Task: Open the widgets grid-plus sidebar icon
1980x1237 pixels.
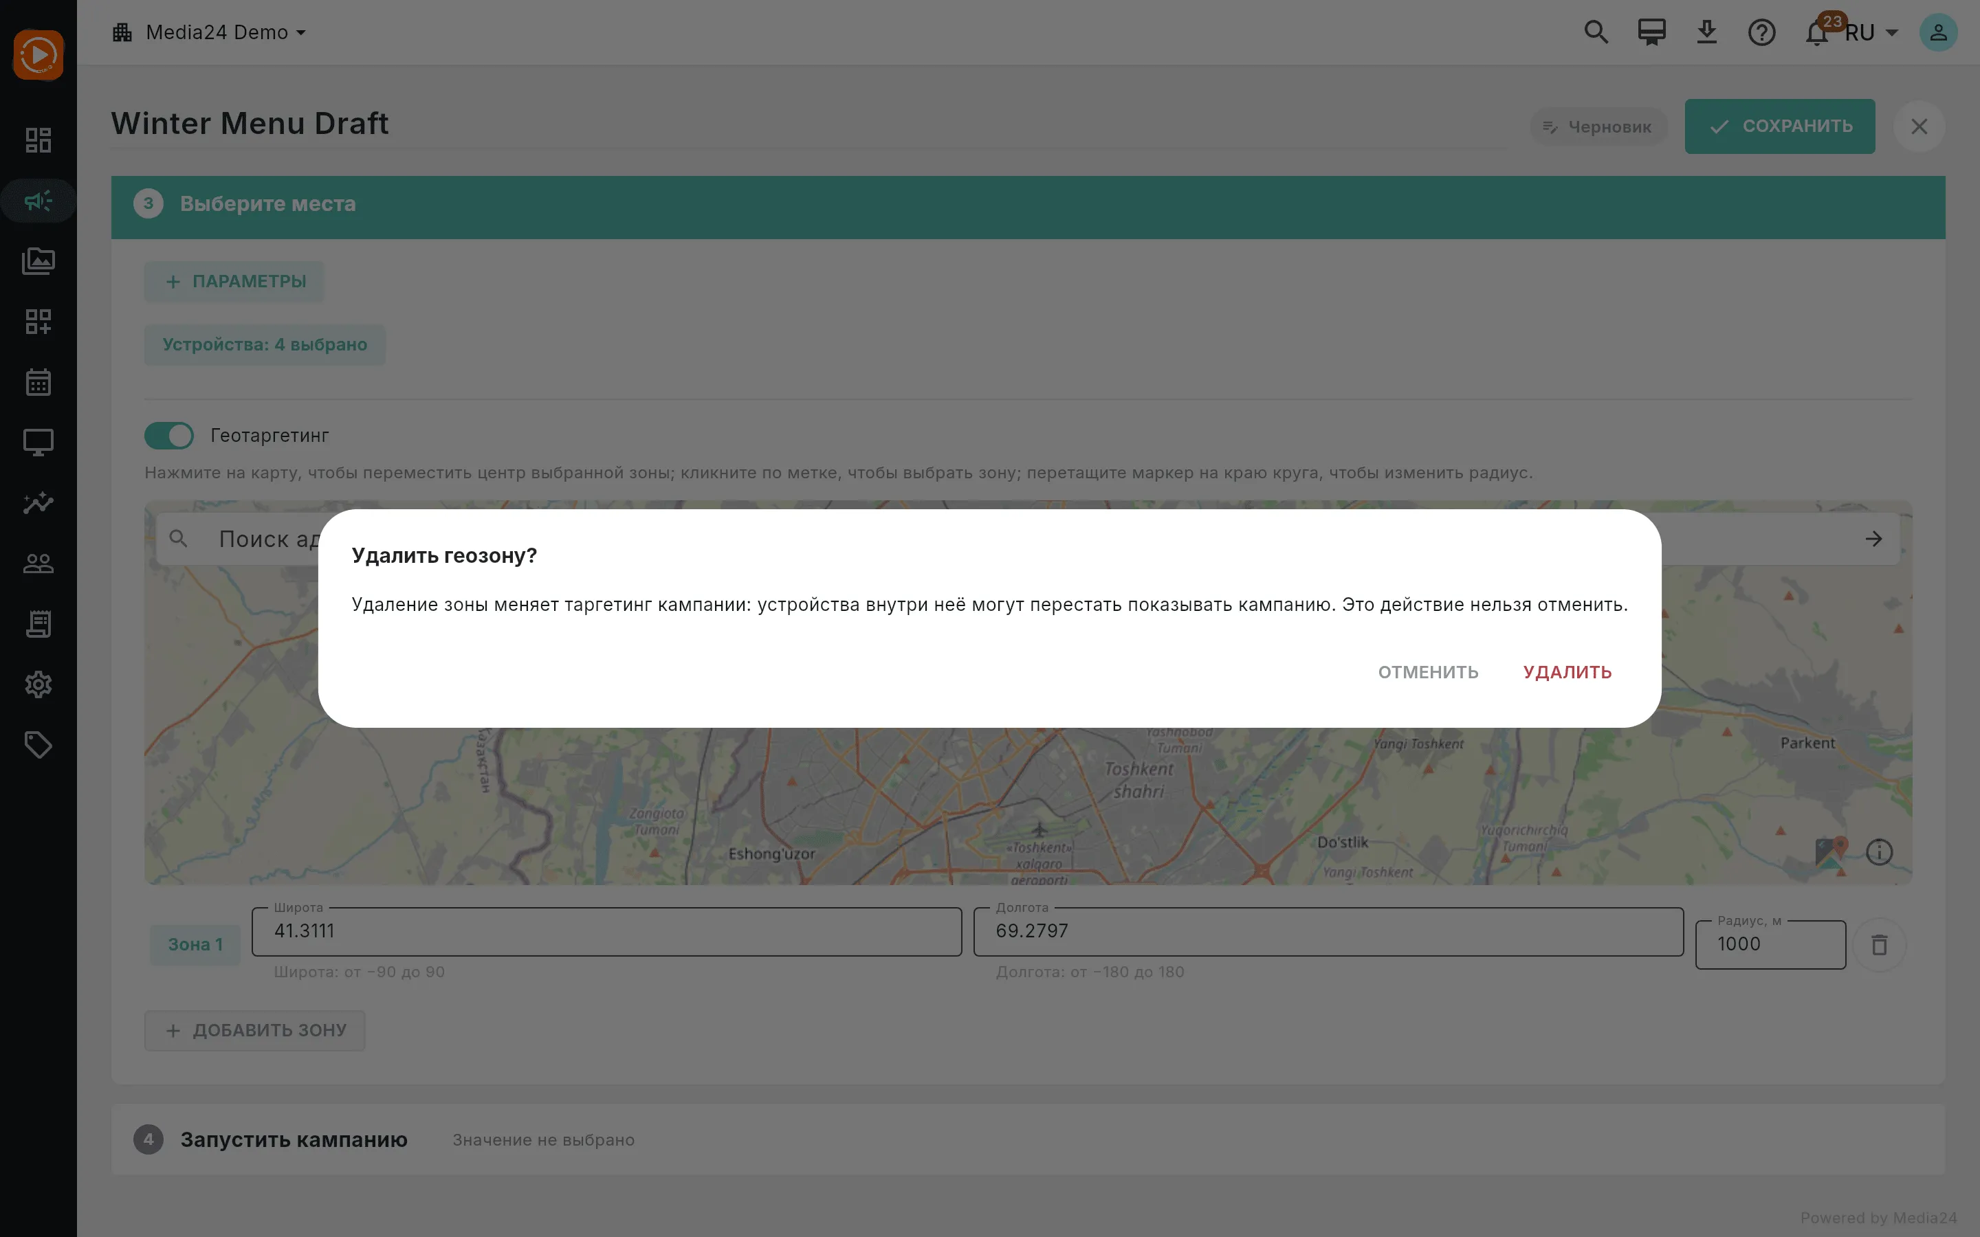Action: click(38, 322)
